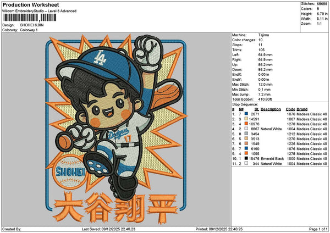330x233 pixels.
Task: Click the blue swatch beside stitch count 6190
Action: [246, 148]
